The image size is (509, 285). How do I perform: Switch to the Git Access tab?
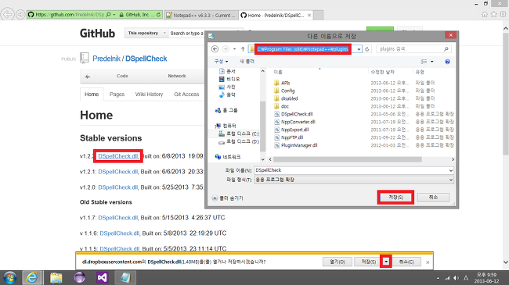click(x=186, y=94)
